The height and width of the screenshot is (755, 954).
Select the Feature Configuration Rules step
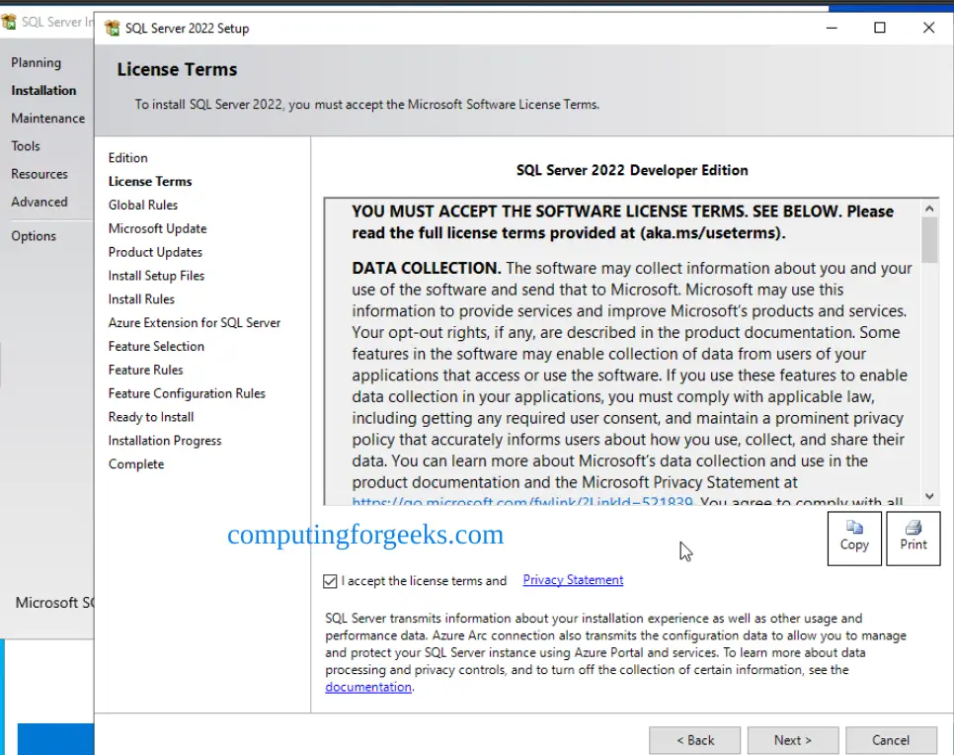[187, 394]
